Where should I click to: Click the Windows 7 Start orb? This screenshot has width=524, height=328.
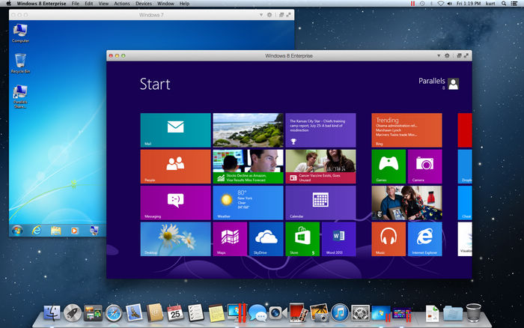pos(17,230)
